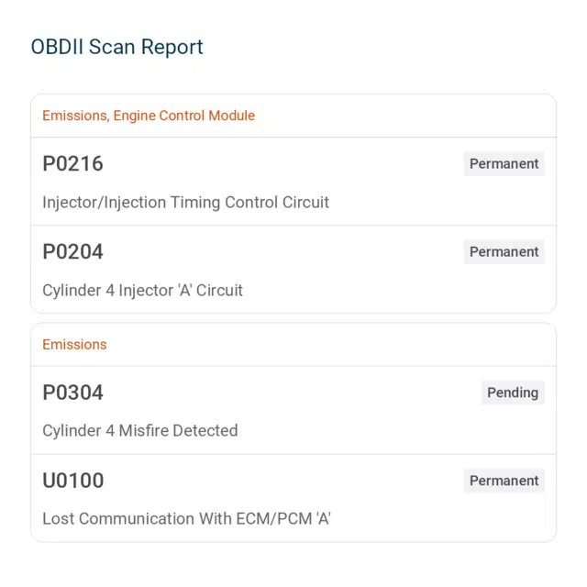Screen dimensions: 587x587
Task: Click the Permanent badge next to P0216
Action: (x=504, y=163)
